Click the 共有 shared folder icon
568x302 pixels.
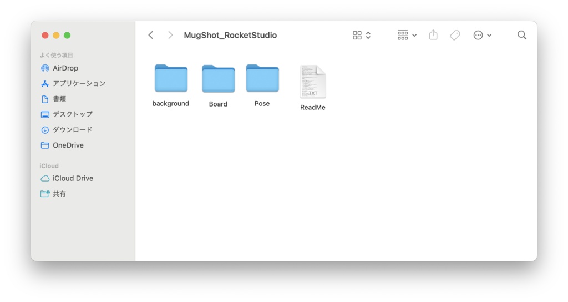point(45,194)
